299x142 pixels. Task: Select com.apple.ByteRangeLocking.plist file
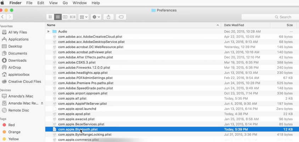[85, 135]
